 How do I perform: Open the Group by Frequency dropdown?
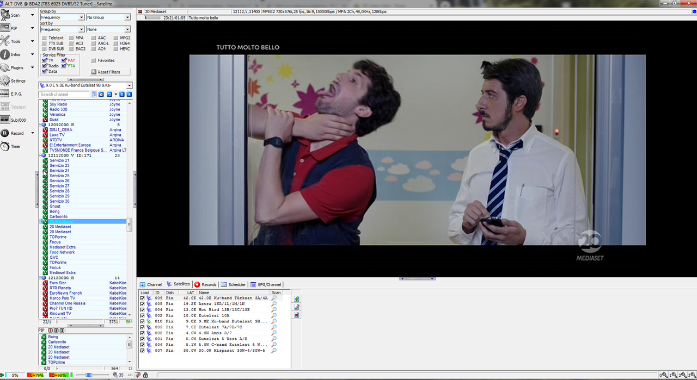62,17
